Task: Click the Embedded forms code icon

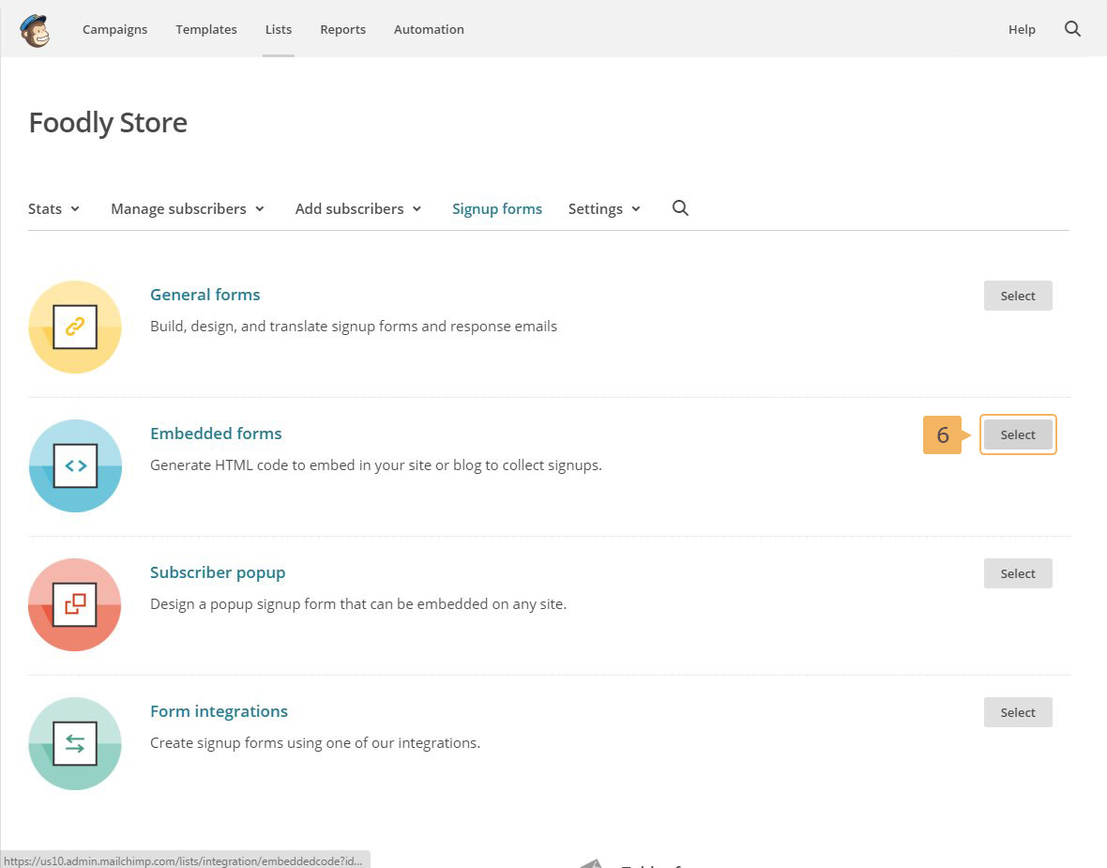Action: click(x=75, y=465)
